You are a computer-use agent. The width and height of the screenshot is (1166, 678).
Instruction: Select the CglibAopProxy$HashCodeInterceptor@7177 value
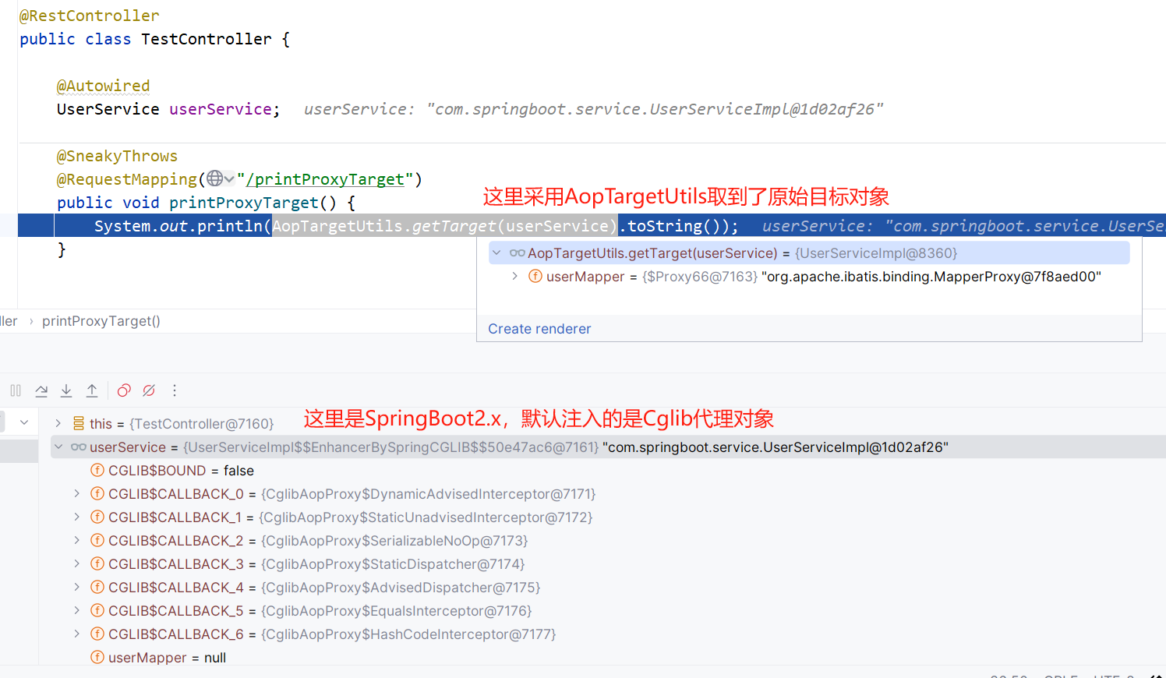tap(408, 634)
